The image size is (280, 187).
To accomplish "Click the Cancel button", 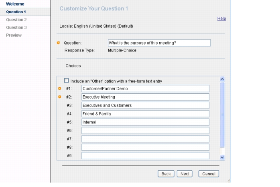I will [209, 174].
